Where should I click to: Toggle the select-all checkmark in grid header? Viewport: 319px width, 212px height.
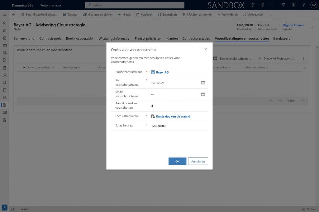(x=24, y=67)
